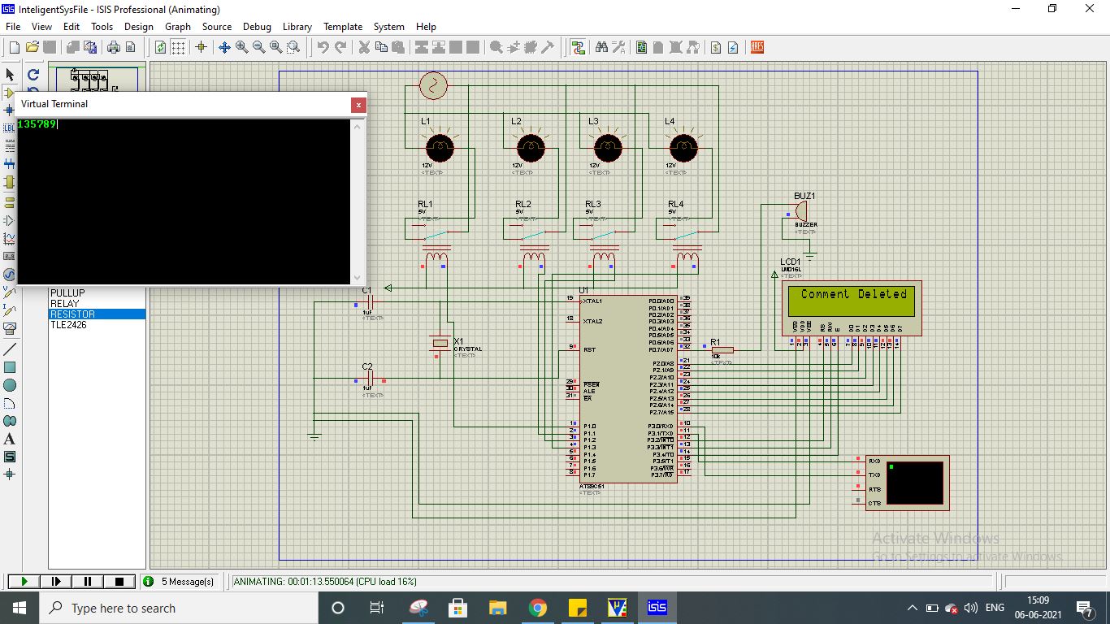Open the ARES netlist transfer icon
The image size is (1110, 624).
pyautogui.click(x=757, y=48)
